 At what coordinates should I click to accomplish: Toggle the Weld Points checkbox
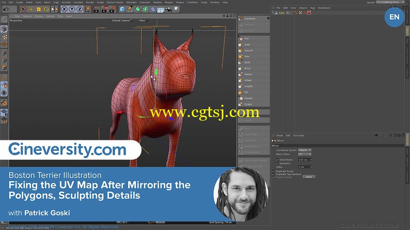[277, 159]
